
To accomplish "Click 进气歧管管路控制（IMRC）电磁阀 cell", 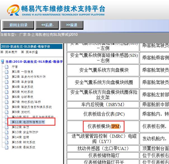I will point(103,139).
